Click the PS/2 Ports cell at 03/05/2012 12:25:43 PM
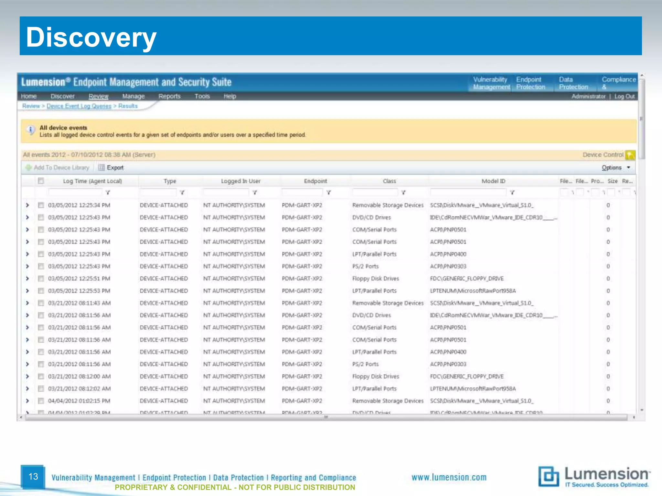This screenshot has width=662, height=496. coord(365,266)
